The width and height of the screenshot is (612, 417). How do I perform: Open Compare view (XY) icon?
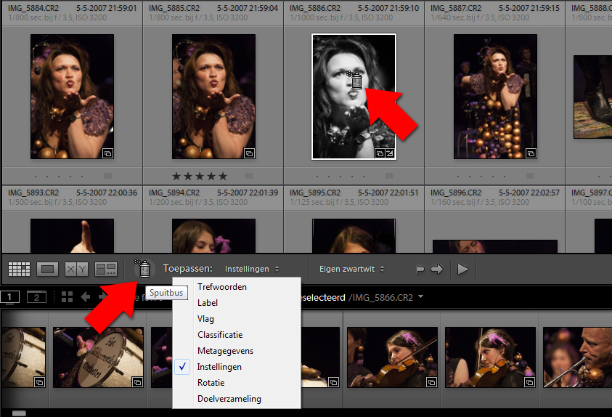76,270
